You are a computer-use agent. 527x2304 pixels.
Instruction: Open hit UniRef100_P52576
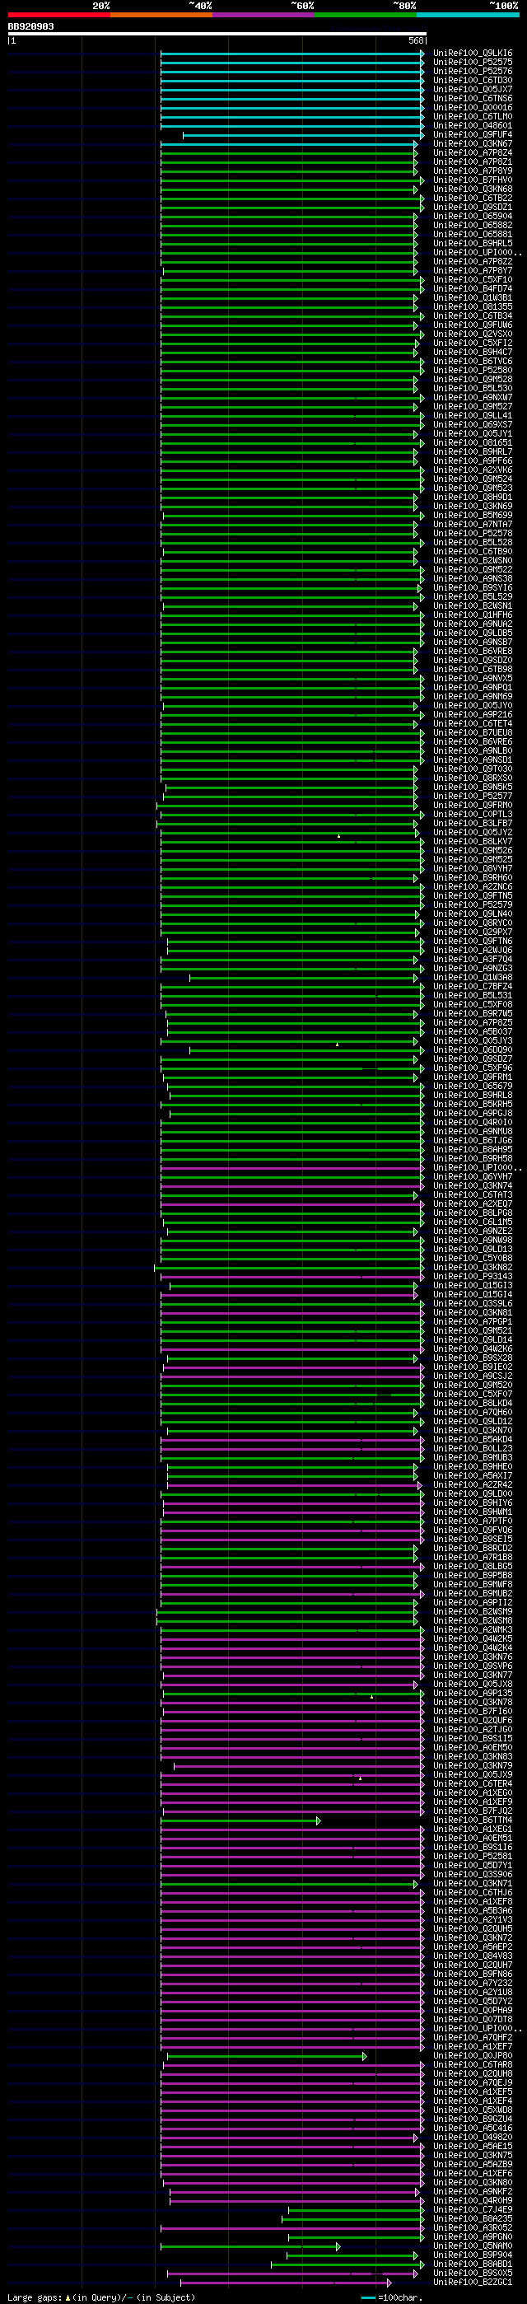473,72
